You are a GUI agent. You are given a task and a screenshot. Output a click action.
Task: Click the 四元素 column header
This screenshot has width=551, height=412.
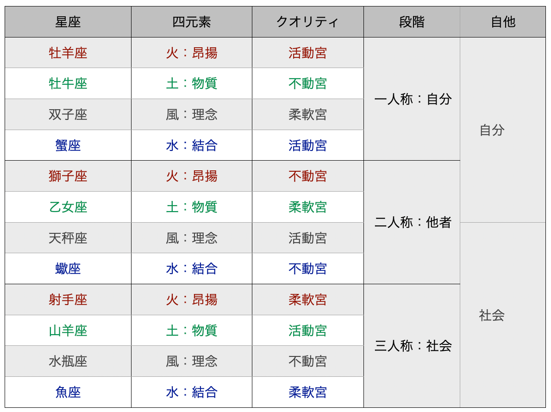pos(192,22)
